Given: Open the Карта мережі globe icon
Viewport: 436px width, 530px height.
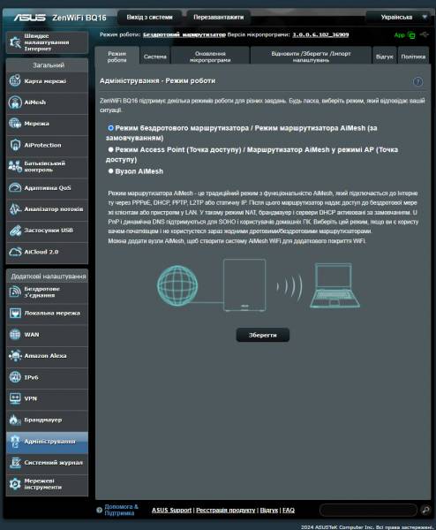Looking at the screenshot, I should tap(15, 80).
